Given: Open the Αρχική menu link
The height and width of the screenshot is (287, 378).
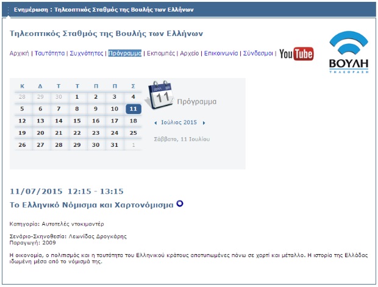Looking at the screenshot, I should pyautogui.click(x=20, y=54).
